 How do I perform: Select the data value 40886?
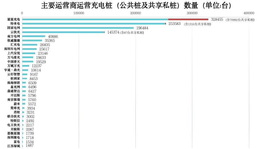(x=53, y=36)
